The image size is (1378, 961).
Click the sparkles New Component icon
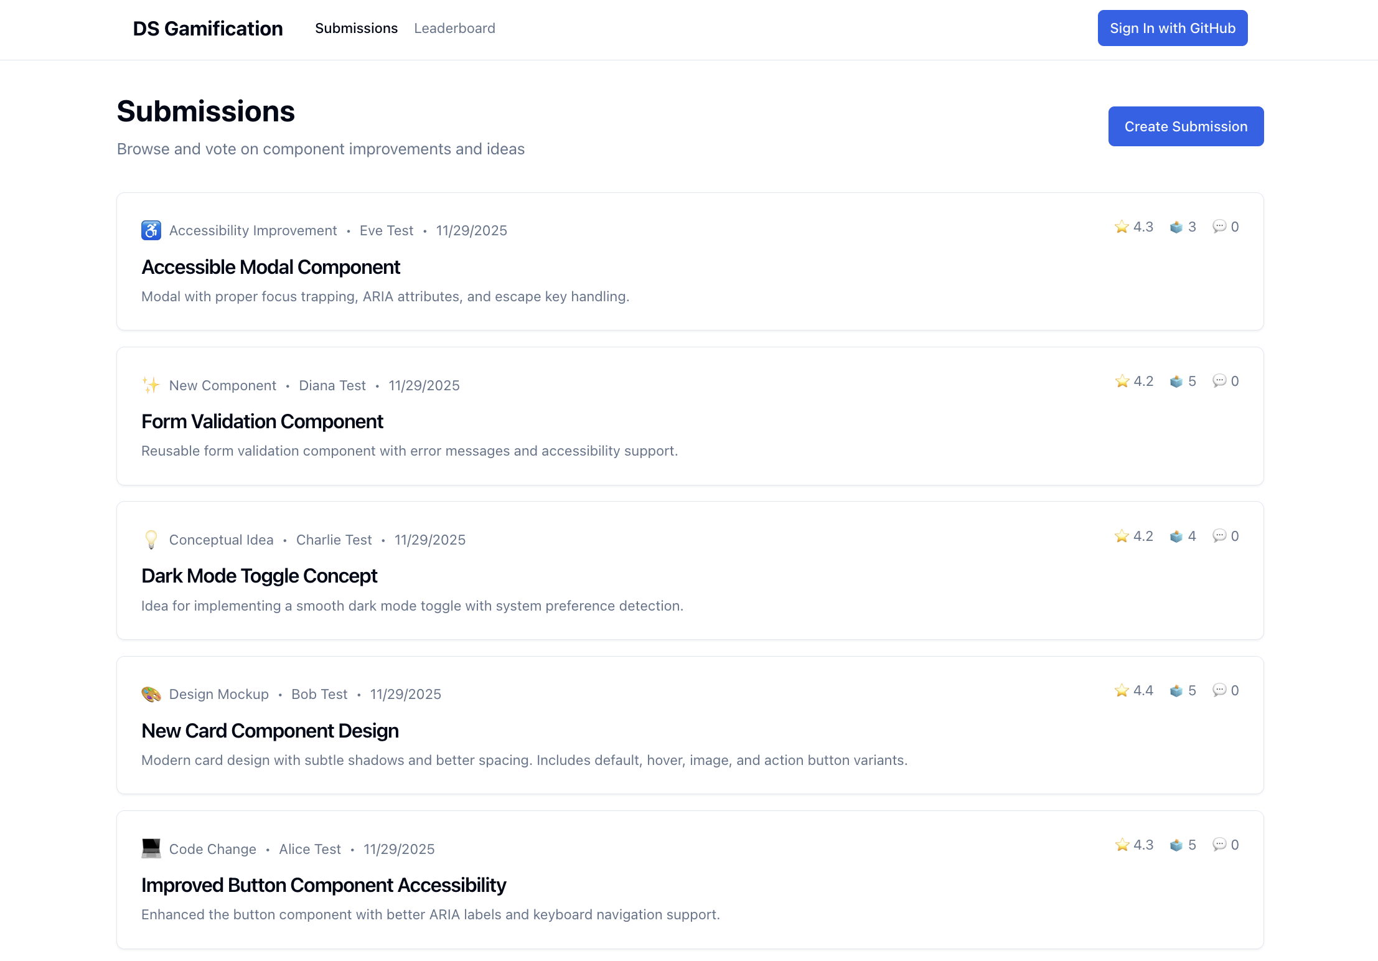[x=151, y=385]
